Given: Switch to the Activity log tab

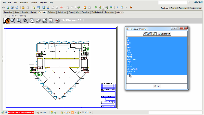Looking at the screenshot, I should [x=62, y=12].
